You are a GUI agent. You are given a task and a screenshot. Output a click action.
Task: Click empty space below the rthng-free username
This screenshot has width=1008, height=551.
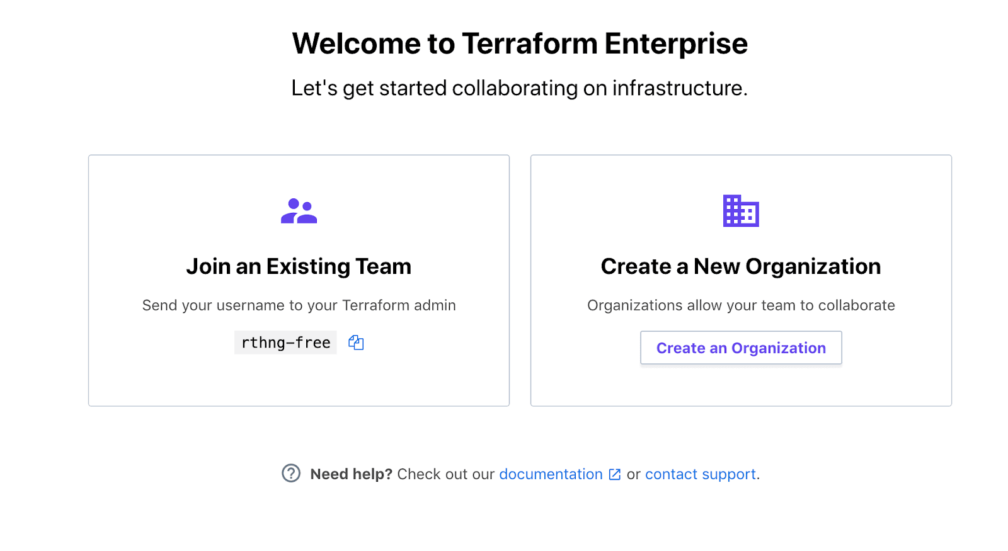click(299, 381)
